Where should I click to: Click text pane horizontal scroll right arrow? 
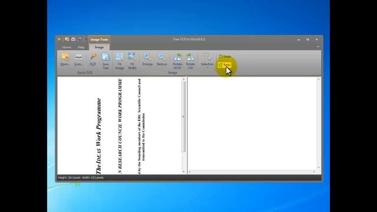(x=314, y=171)
